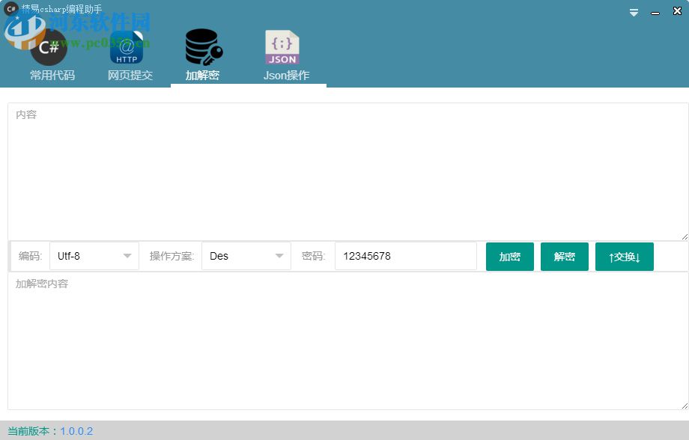Open the 操作方案 Des dropdown

pos(246,256)
